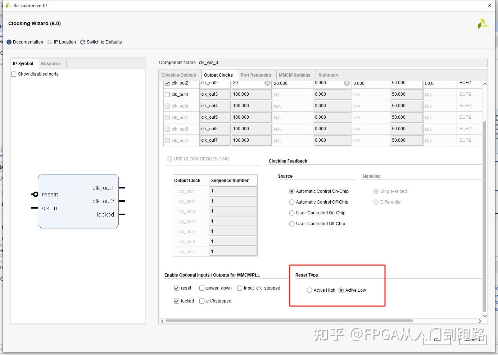498x355 pixels.
Task: Click the Vivado icon in the title bar
Action: pyautogui.click(x=8, y=5)
